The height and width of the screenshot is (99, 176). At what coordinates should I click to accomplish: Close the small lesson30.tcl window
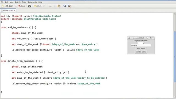coord(153,38)
